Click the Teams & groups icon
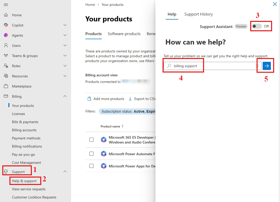280x202 pixels. tap(6, 56)
